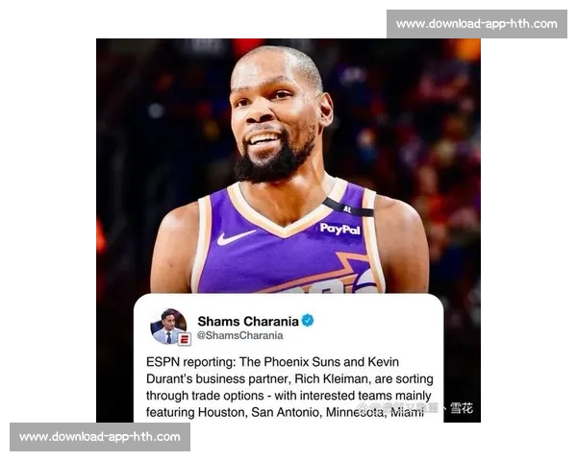Click the black band on jersey strap
This screenshot has width=577, height=461.
point(348,208)
